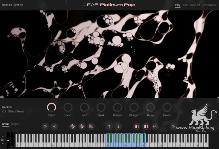
Task: Click the waveform envelope shape icon
Action: coord(91,126)
